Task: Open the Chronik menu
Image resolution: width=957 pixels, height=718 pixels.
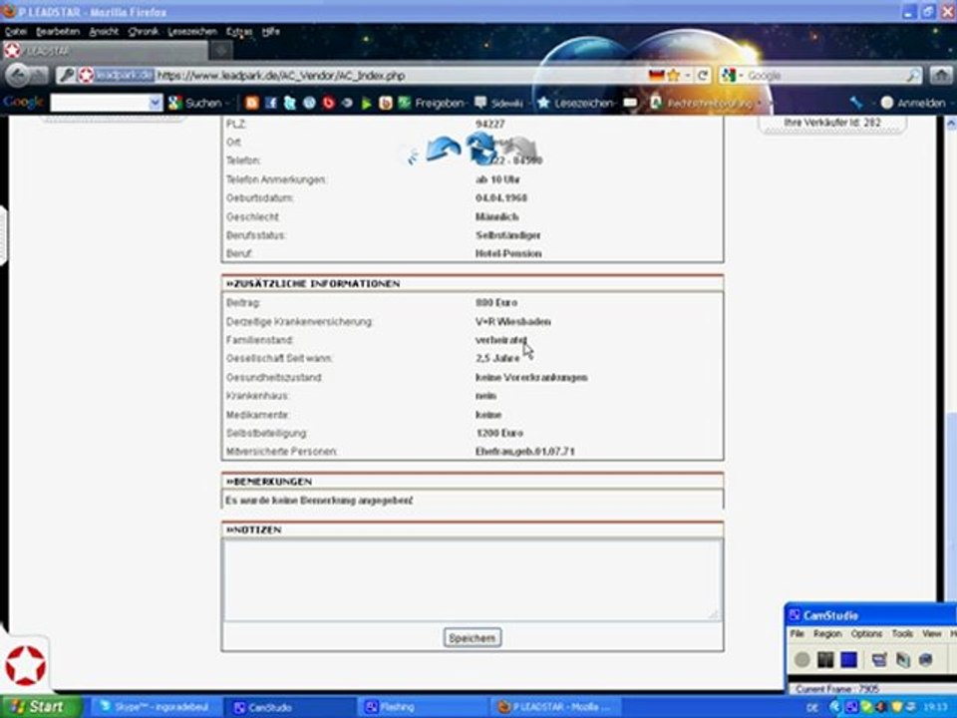Action: [x=144, y=32]
